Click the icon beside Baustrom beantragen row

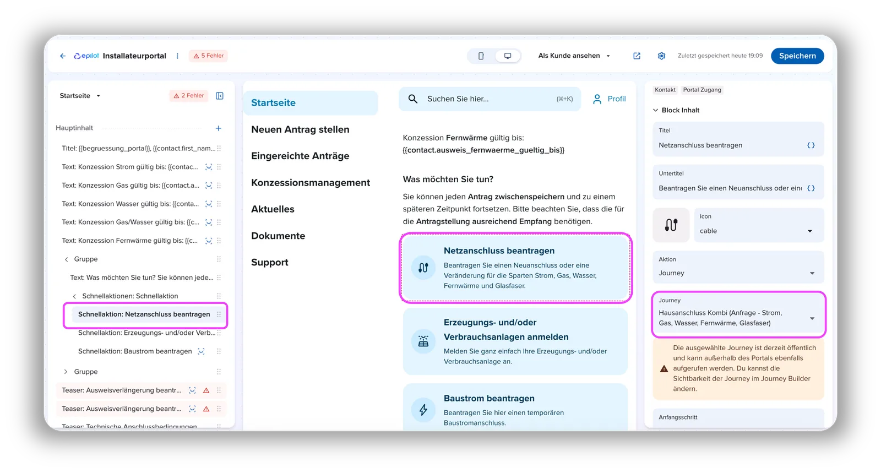(x=201, y=351)
